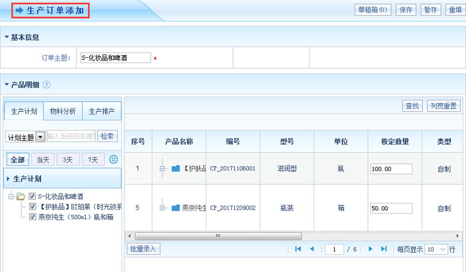Toggle the 燕京纯生 (500ml) checkbox

[33, 216]
